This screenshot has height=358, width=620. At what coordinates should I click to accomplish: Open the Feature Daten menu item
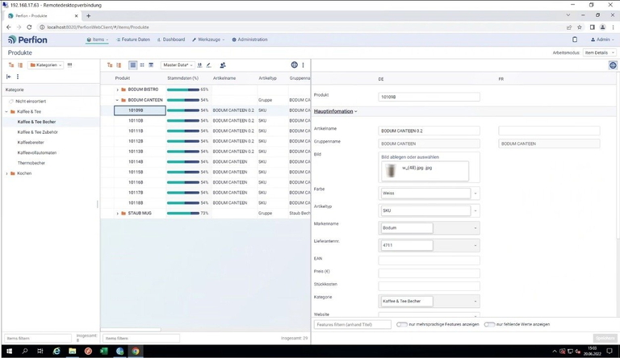tap(133, 40)
